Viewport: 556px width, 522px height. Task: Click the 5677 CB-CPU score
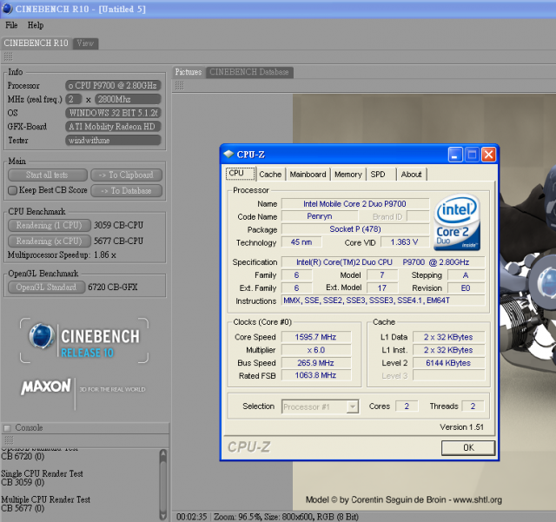coord(118,241)
